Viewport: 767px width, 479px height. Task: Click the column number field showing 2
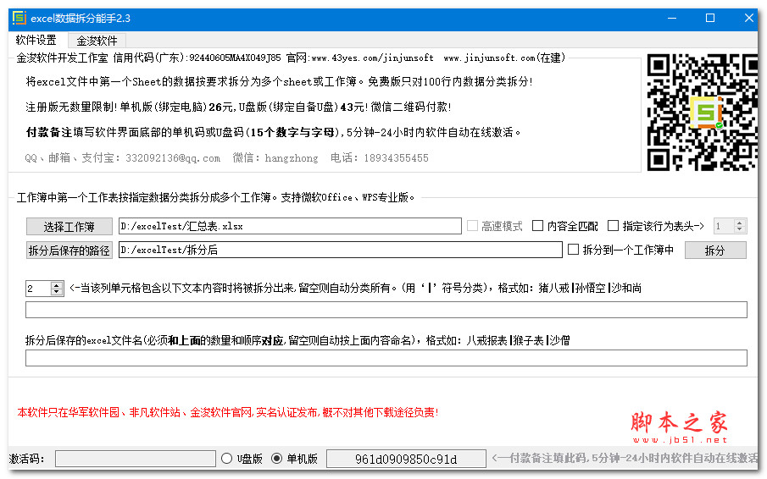coord(39,289)
